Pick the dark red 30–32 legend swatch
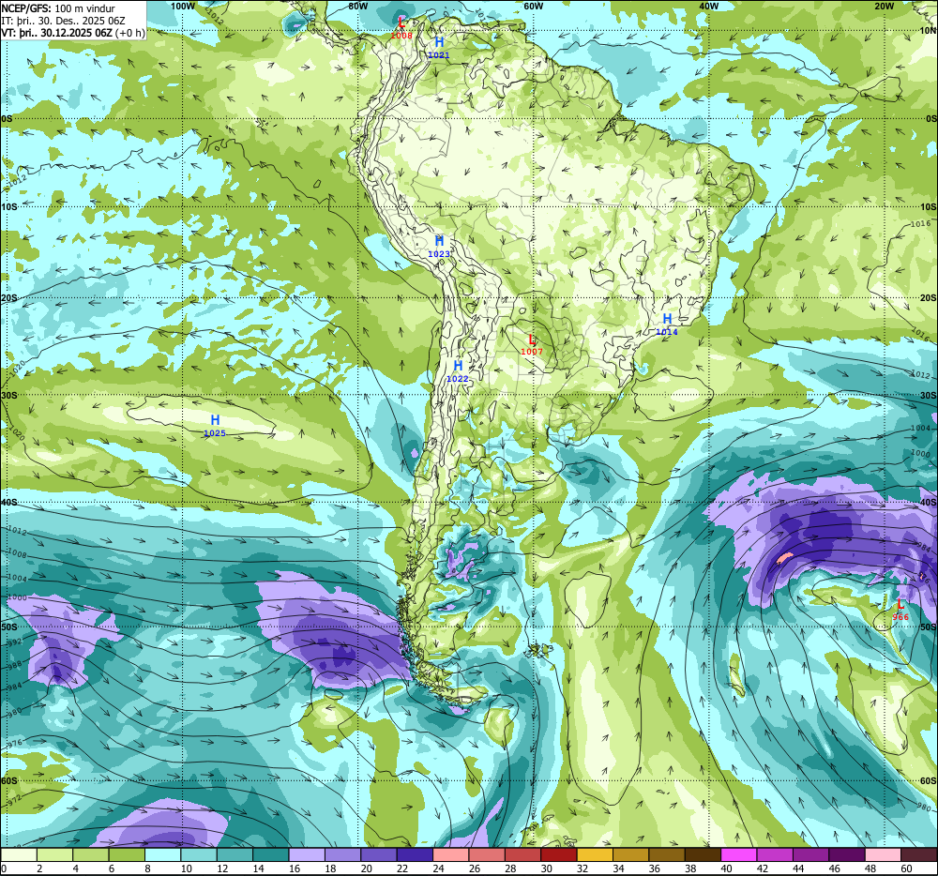This screenshot has height=876, width=938. 559,854
